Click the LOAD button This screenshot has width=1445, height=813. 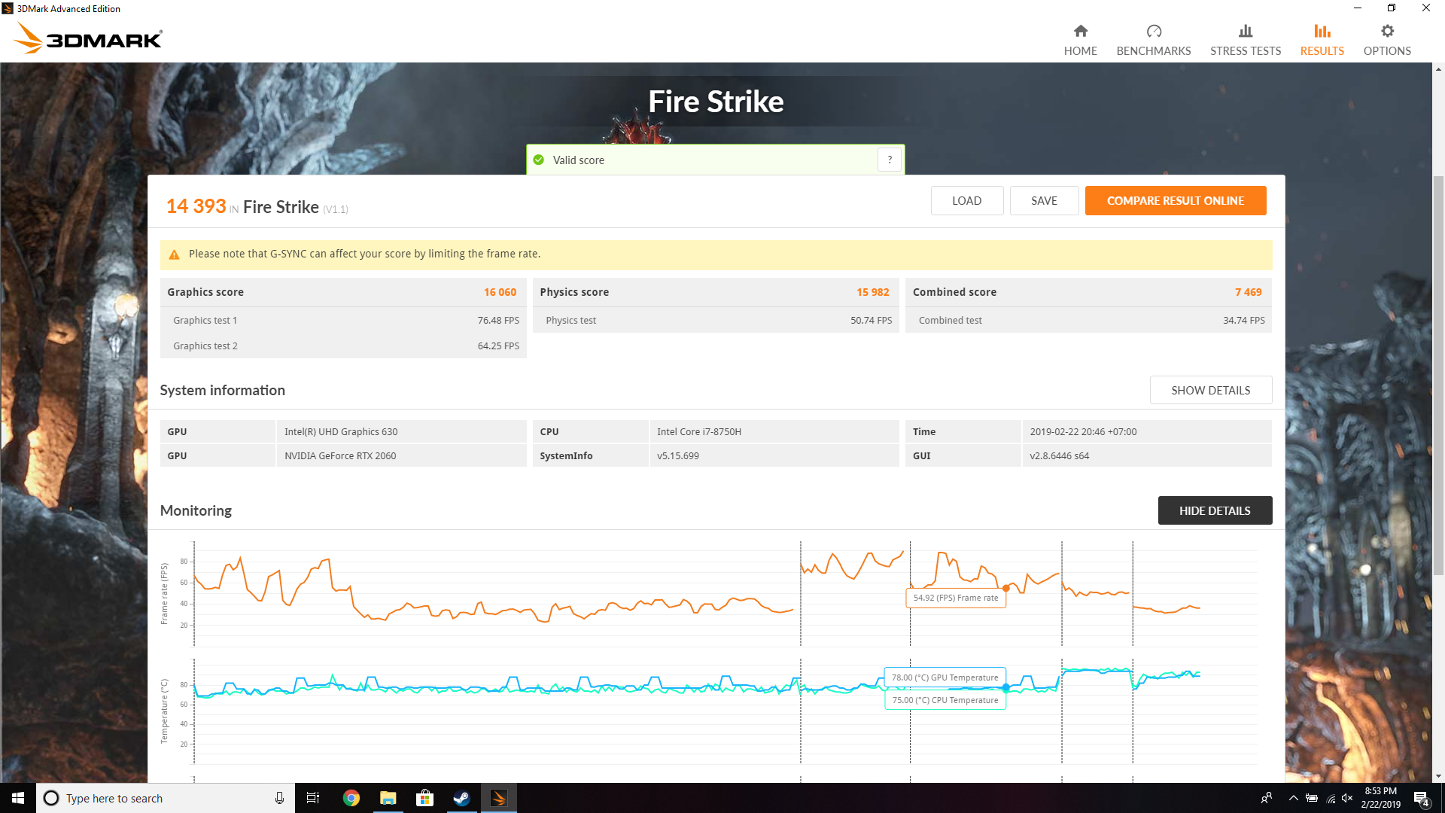pos(966,201)
